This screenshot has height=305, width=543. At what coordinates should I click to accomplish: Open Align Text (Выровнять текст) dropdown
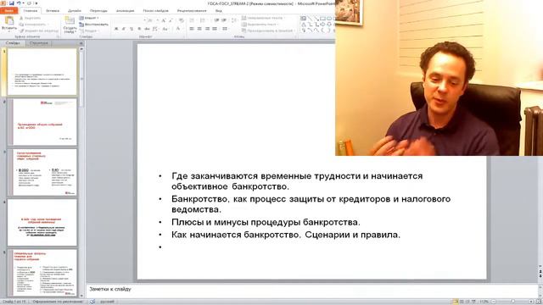(x=260, y=25)
